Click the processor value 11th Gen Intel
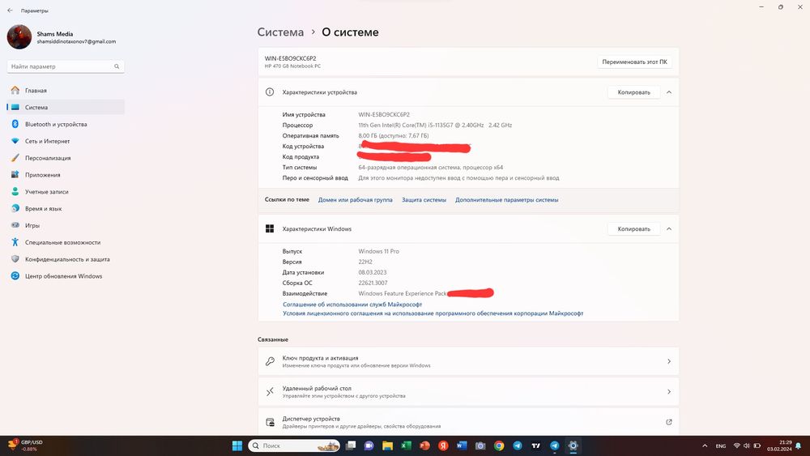 point(435,125)
